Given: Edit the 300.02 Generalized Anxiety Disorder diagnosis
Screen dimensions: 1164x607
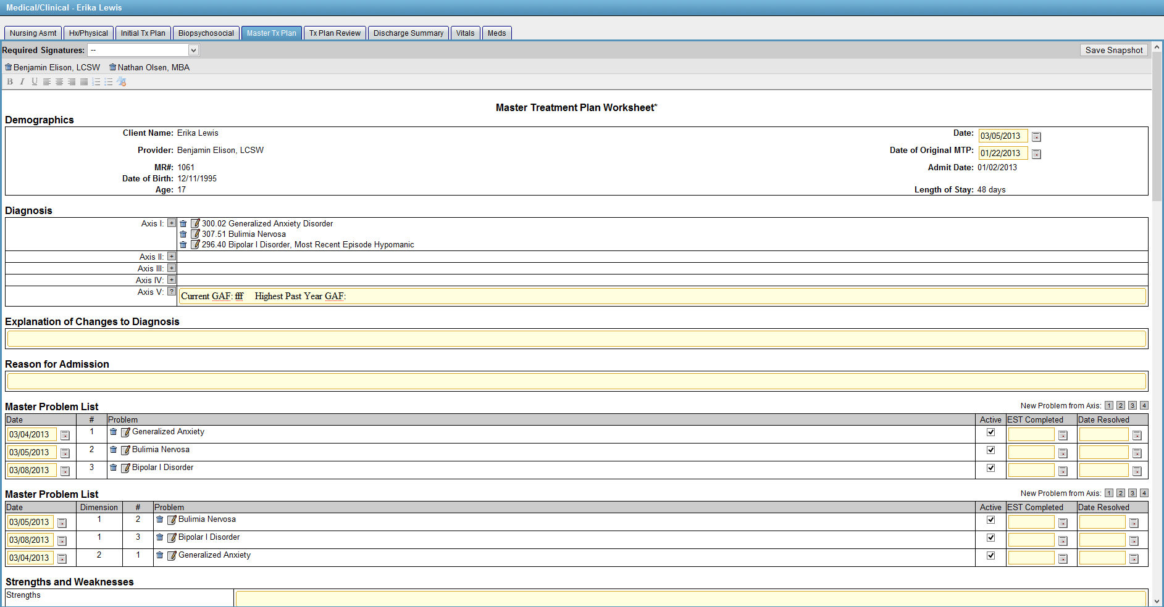Looking at the screenshot, I should pyautogui.click(x=195, y=223).
